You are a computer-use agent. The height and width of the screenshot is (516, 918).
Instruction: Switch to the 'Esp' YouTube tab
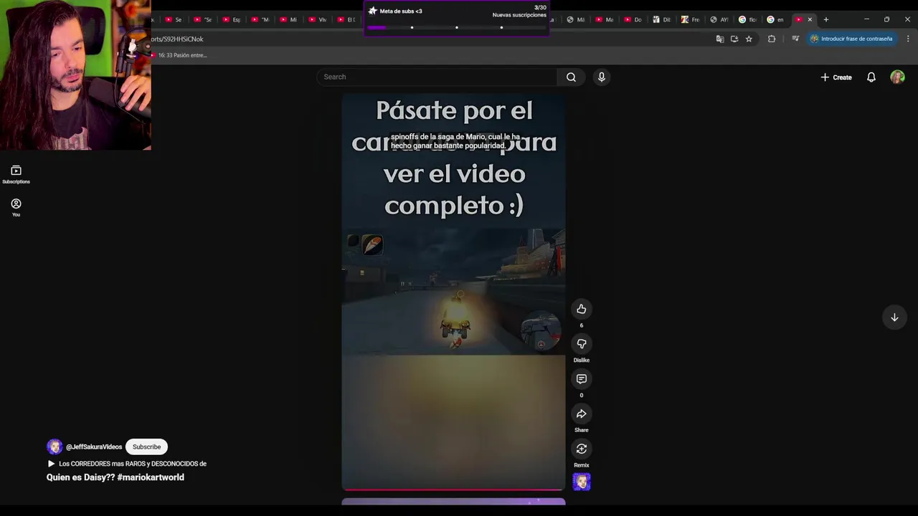tap(232, 19)
